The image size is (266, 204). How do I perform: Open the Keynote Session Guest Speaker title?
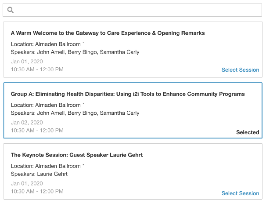[x=77, y=155]
